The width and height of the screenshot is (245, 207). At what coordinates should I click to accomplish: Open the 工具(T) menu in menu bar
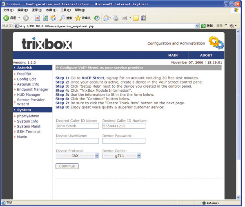pos(65,10)
